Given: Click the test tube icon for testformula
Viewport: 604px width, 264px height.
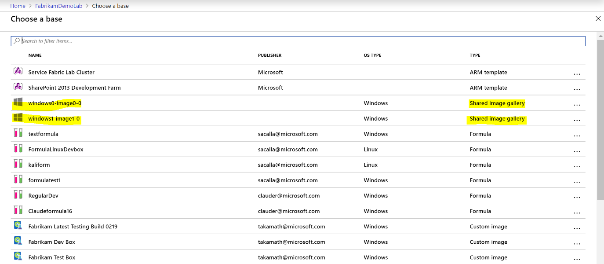Looking at the screenshot, I should point(18,133).
